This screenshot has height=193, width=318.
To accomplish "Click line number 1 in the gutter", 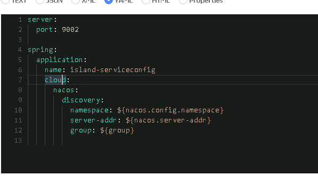I will click(20, 20).
